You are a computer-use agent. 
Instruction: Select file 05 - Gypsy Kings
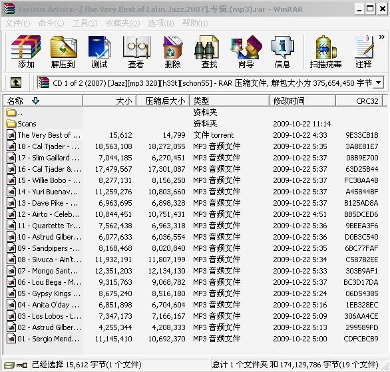[x=49, y=293]
